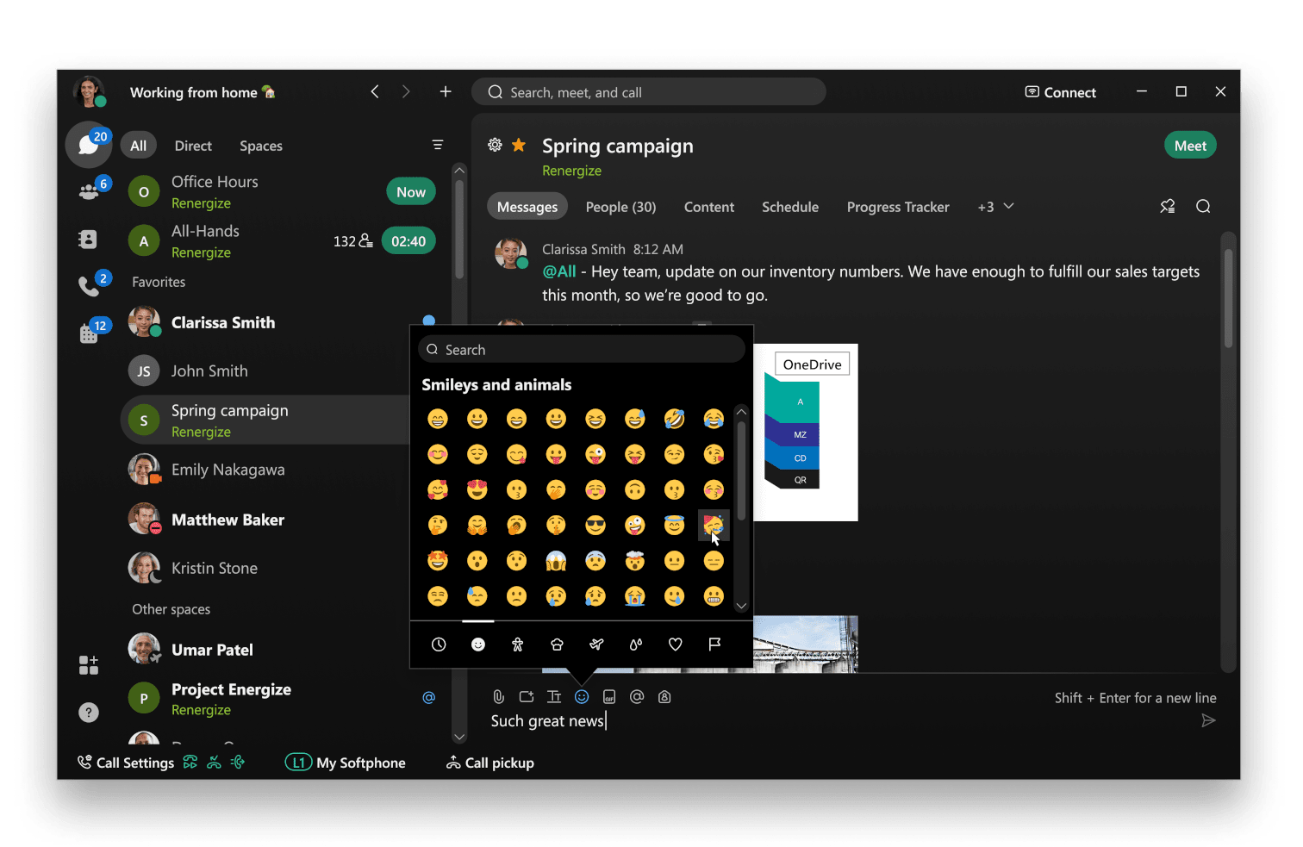Open the add apps icon in sidebar
Screen dimensions: 1303x847
pos(88,664)
